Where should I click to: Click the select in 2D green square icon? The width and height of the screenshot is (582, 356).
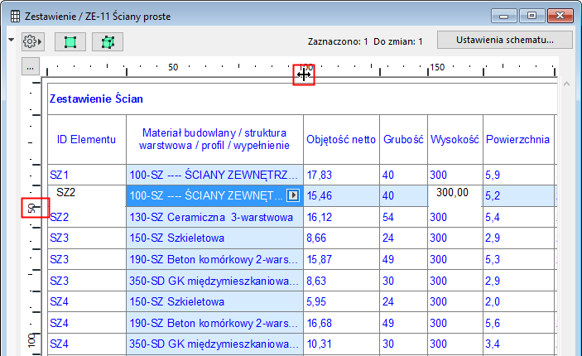click(x=70, y=42)
